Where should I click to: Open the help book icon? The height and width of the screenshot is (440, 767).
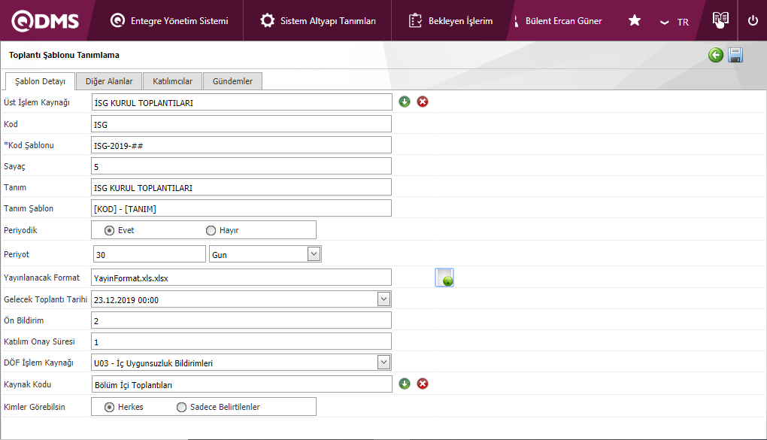(x=720, y=20)
